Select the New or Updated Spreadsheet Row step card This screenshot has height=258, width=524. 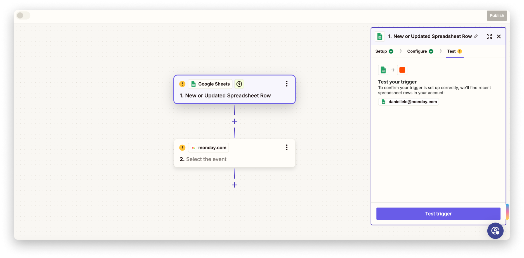234,89
